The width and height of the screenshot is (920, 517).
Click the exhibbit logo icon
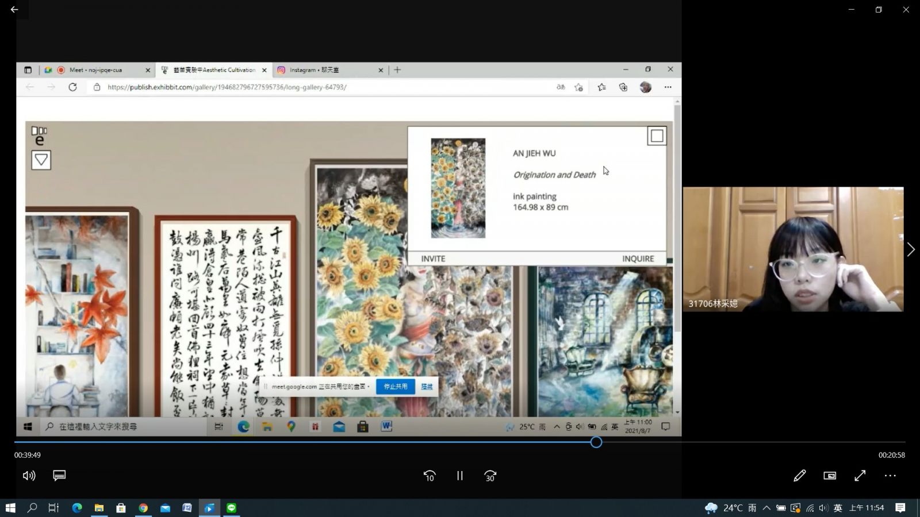click(39, 136)
